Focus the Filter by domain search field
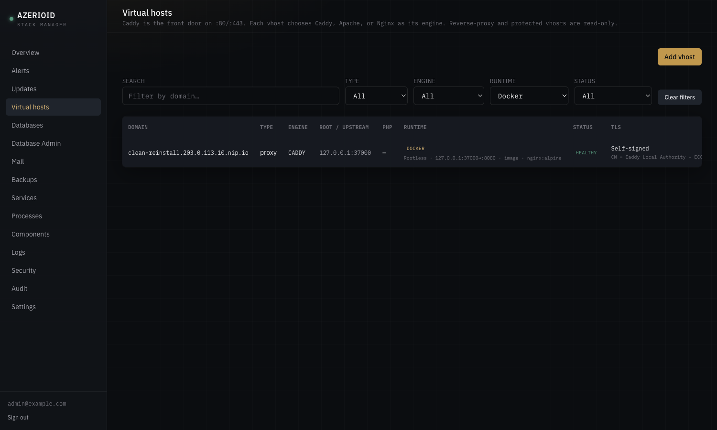 231,96
